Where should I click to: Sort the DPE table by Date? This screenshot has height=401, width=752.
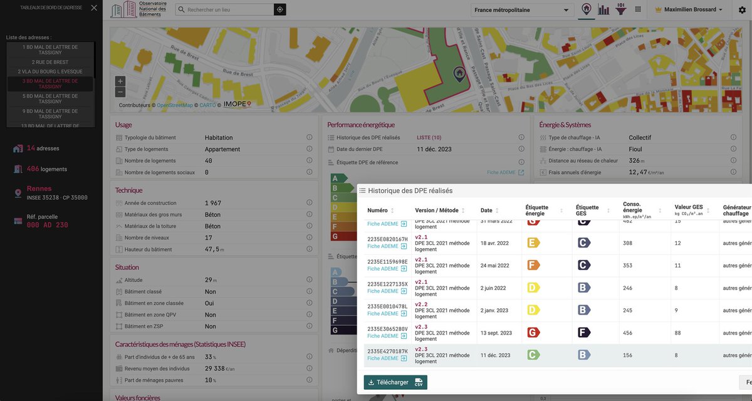(498, 211)
